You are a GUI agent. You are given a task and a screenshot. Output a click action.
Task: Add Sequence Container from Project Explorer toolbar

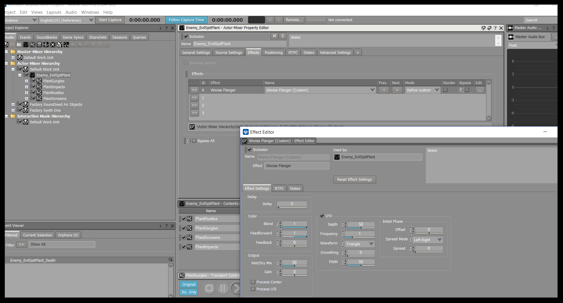pyautogui.click(x=39, y=45)
